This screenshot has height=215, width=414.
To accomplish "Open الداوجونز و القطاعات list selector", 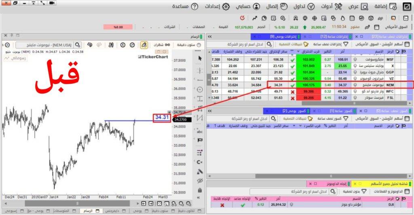I will 391,191.
